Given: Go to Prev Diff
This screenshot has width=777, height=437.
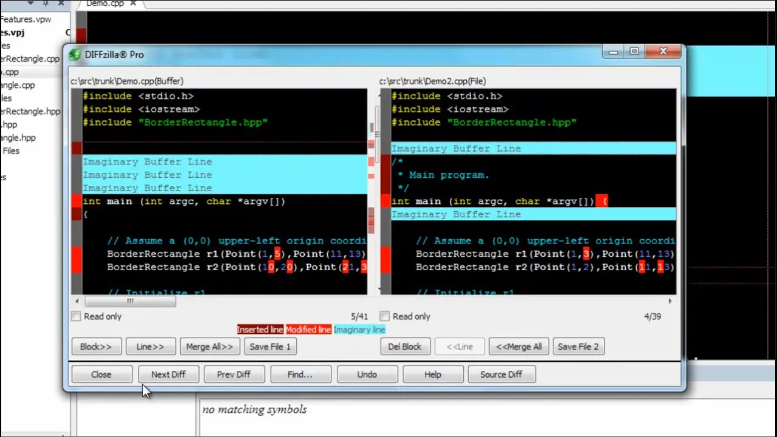Looking at the screenshot, I should 234,374.
